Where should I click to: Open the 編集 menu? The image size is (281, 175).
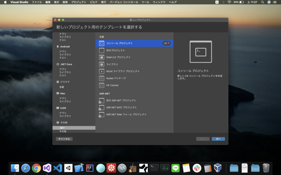(x=48, y=2)
